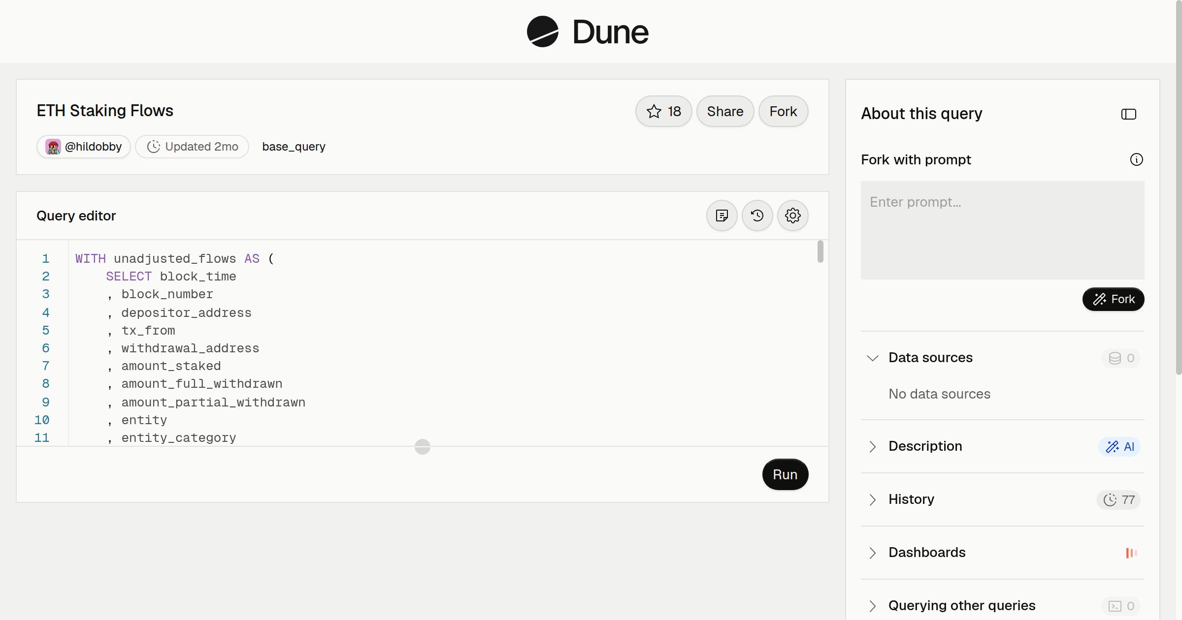
Task: Click the hildobby avatar image
Action: point(53,147)
